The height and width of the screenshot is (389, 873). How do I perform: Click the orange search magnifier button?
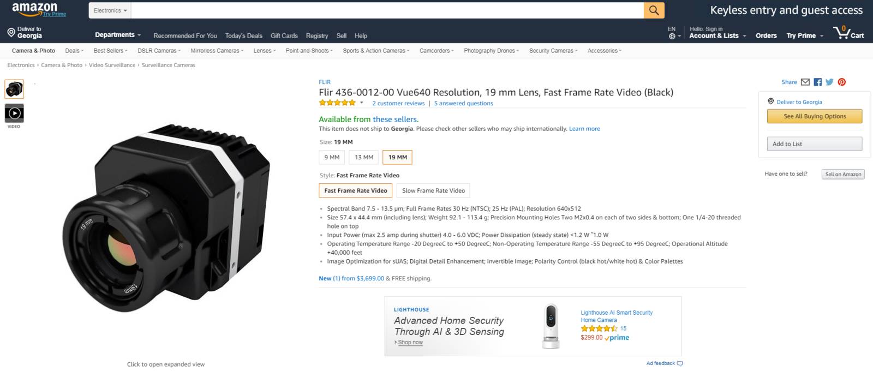click(x=654, y=10)
